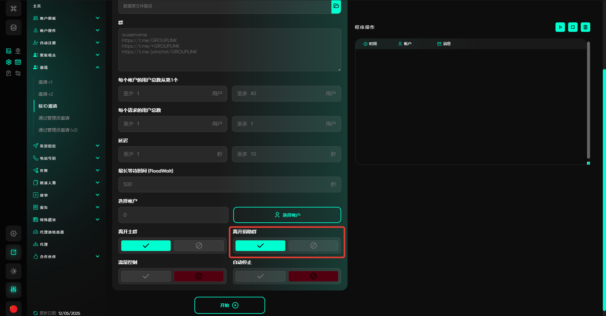Click the 选择帐户 button

pos(287,215)
